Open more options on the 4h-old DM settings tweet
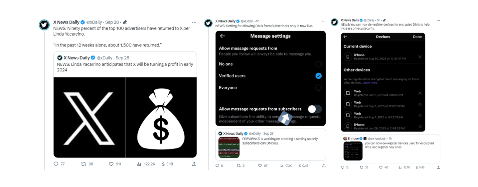 [x=323, y=21]
